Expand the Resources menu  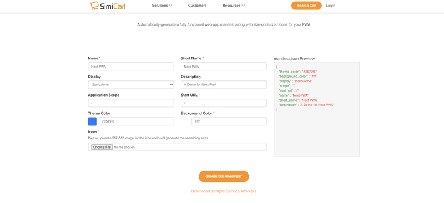(234, 6)
